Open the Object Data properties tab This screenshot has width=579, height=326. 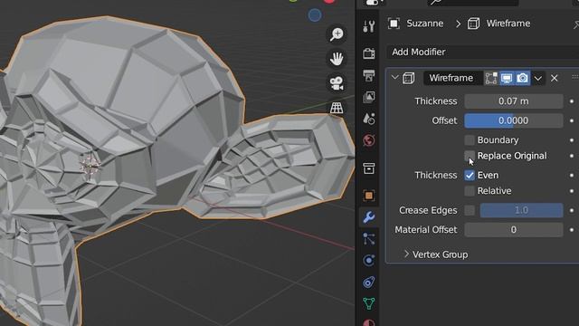368,304
